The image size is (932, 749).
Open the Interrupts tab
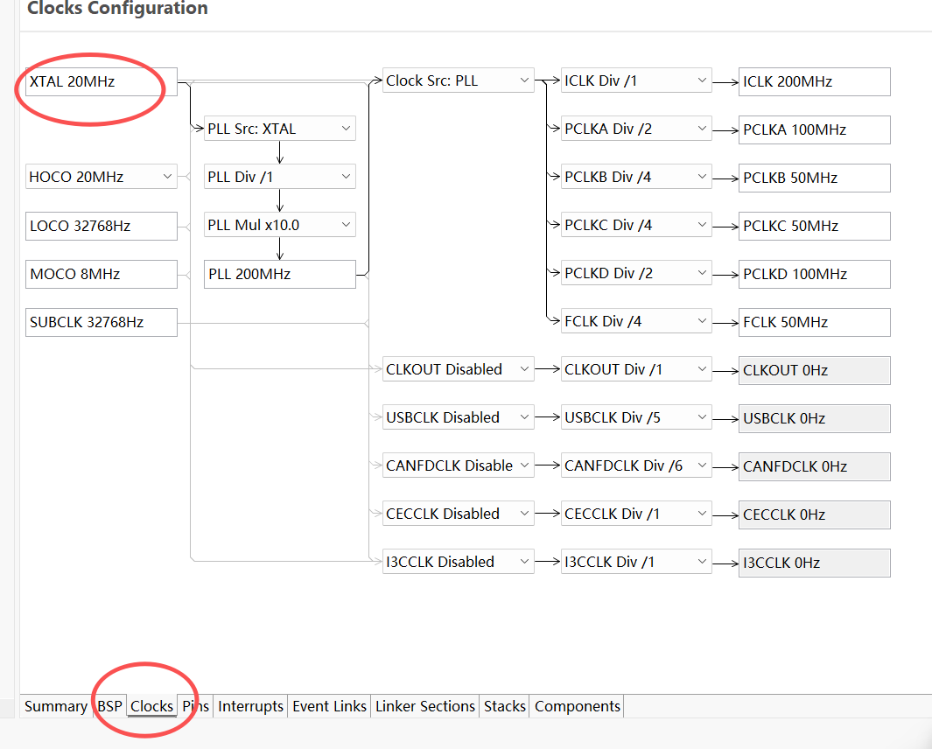coord(251,706)
